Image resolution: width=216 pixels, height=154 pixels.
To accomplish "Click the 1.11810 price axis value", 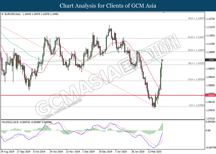I will (x=210, y=36).
